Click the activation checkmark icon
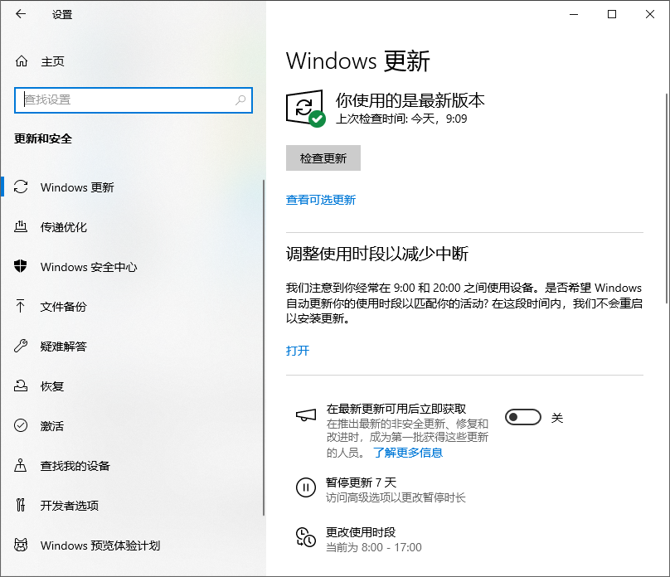Image resolution: width=670 pixels, height=577 pixels. coord(21,425)
